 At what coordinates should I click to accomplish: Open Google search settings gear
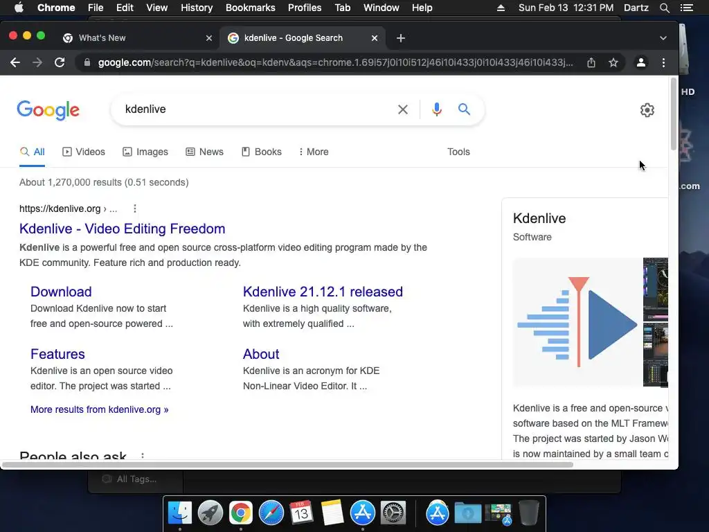[x=647, y=110]
